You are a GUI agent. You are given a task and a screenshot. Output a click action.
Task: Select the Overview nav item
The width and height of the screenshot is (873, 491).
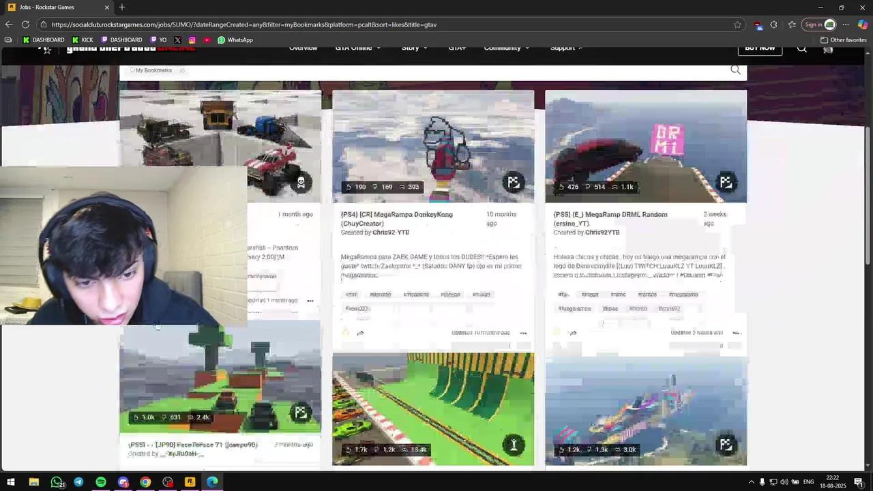click(x=303, y=48)
